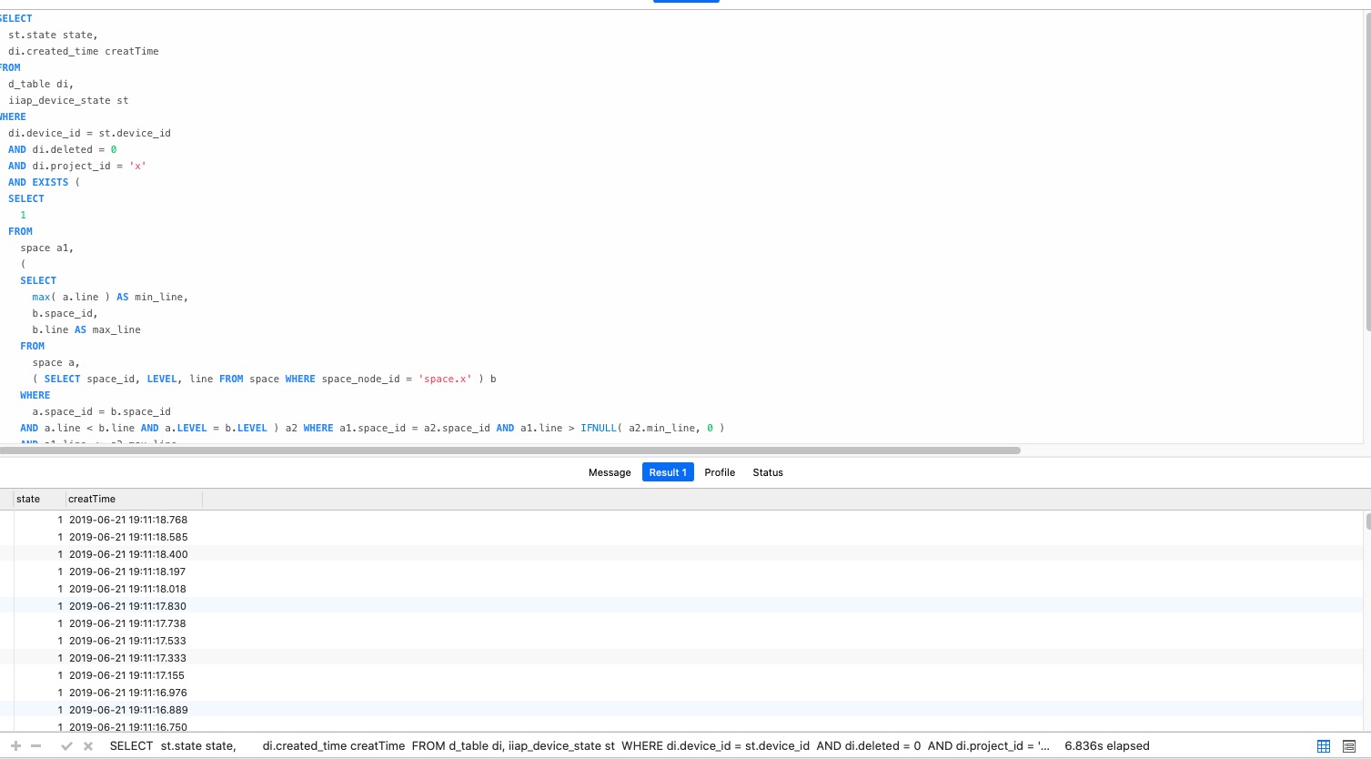Screen dimensions: 1371x759
Task: Click the IFNULL function in editor
Action: pyautogui.click(x=599, y=428)
